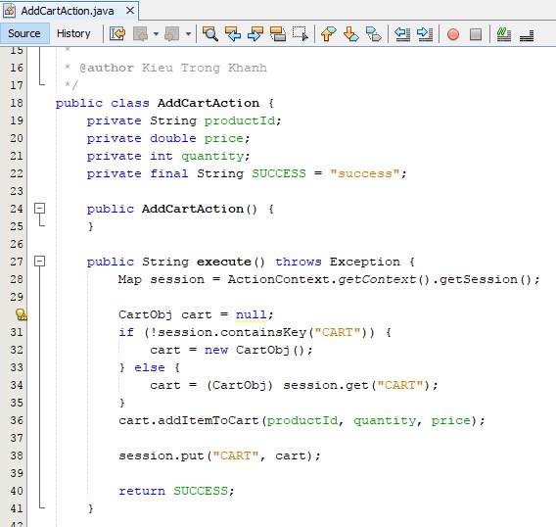
Task: Open Back navigation dropdown arrow
Action: 156,34
